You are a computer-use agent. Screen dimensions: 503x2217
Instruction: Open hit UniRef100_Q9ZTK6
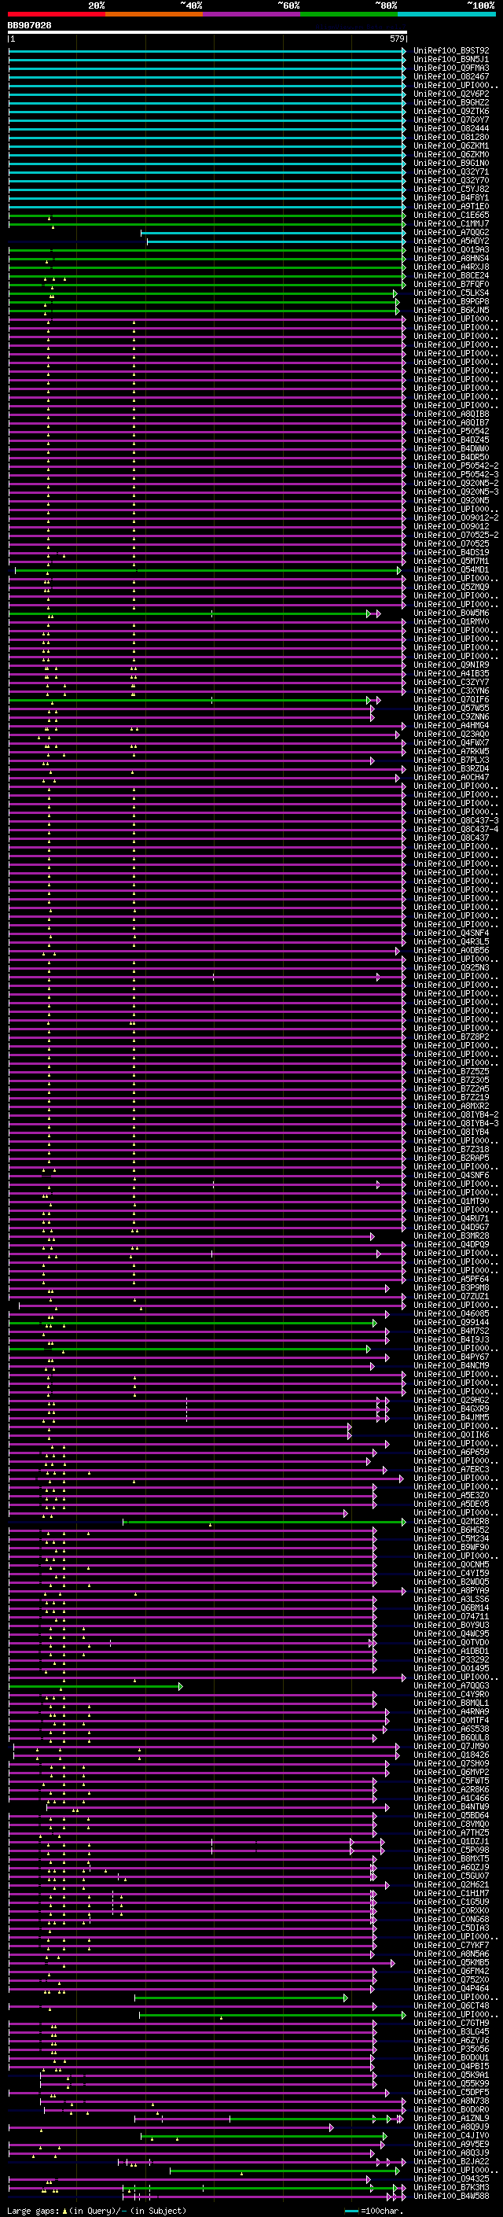451,111
